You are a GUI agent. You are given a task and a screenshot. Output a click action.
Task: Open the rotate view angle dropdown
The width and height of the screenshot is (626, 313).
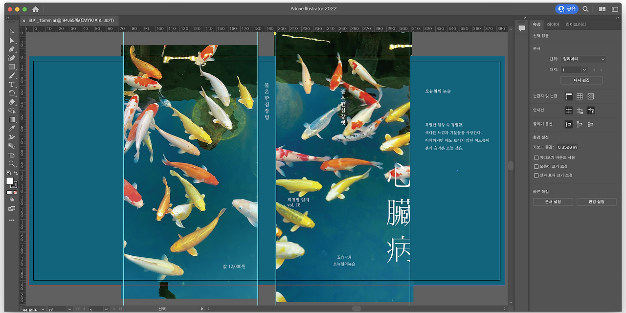[69, 309]
